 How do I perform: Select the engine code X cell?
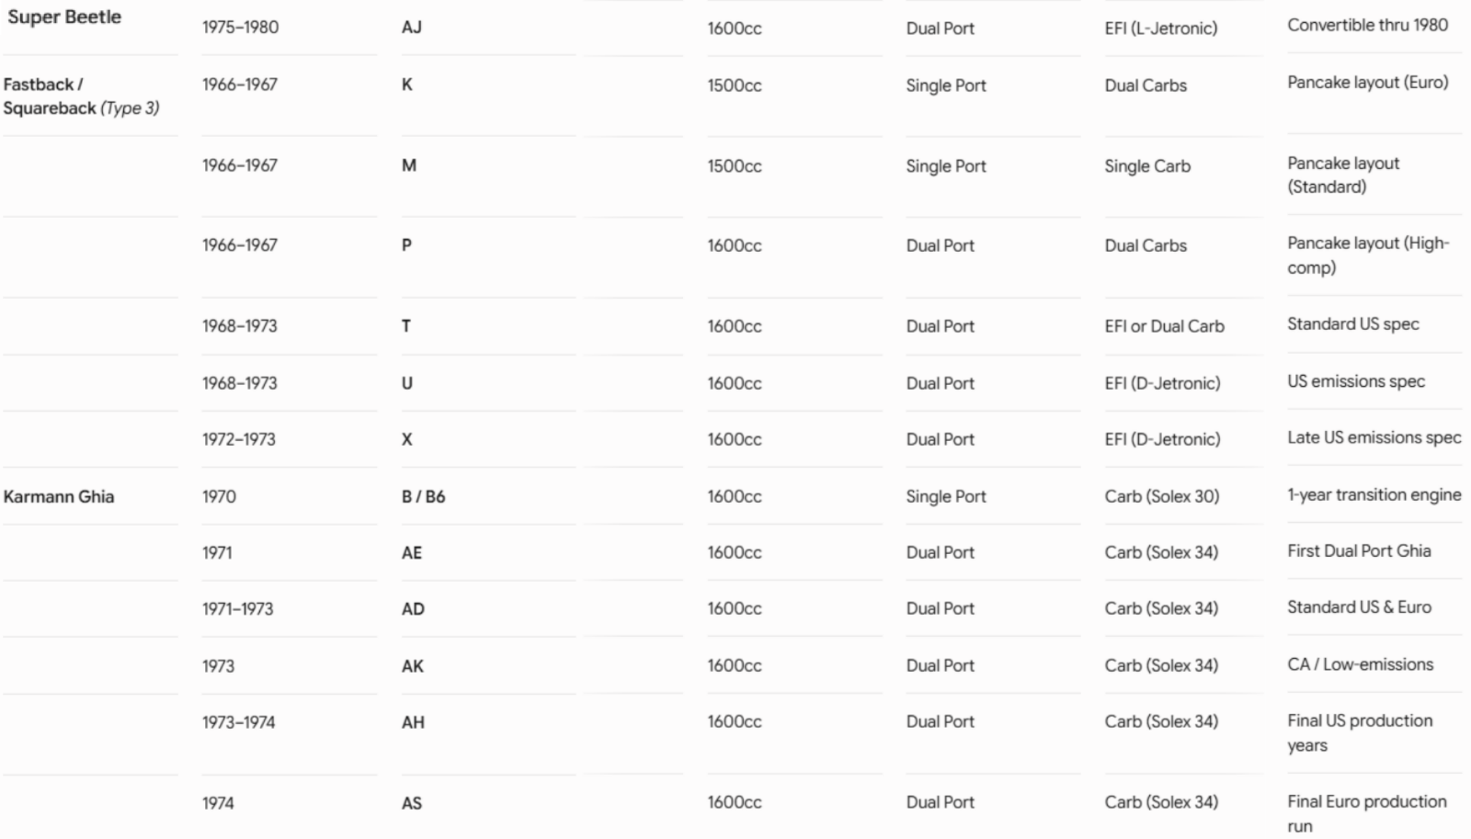pos(407,439)
